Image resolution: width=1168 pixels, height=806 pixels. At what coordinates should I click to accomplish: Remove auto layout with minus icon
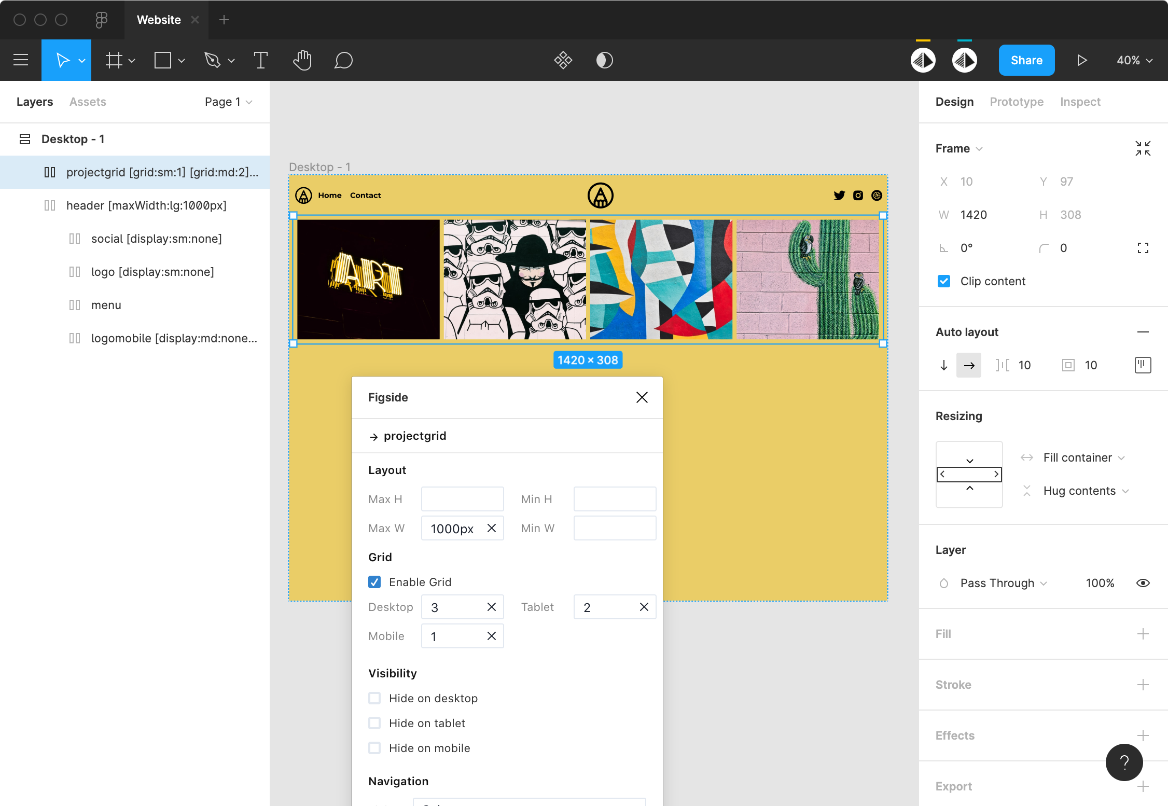1143,332
